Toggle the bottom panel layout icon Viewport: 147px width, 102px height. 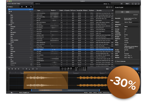coord(135,4)
